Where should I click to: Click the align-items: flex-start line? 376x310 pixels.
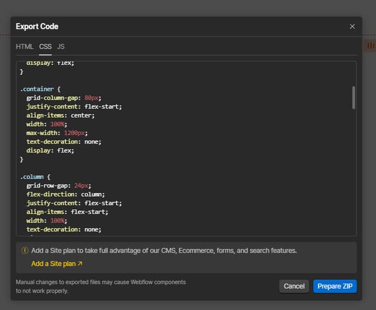67,212
